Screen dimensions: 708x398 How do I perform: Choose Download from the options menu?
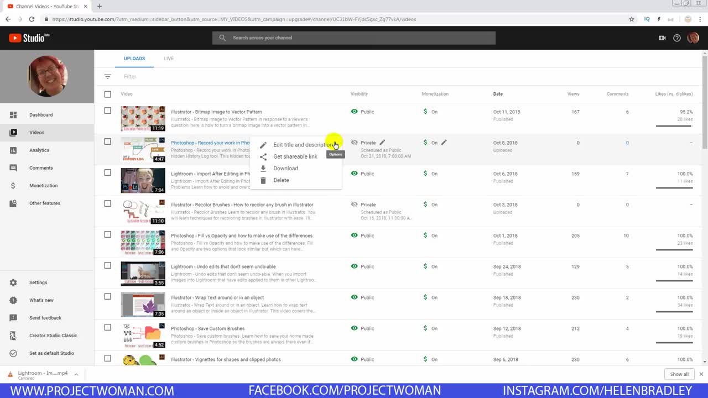point(296,169)
